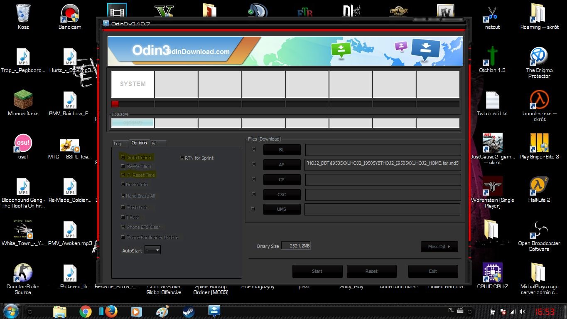Click the CP file button
This screenshot has height=319, width=567.
click(282, 180)
